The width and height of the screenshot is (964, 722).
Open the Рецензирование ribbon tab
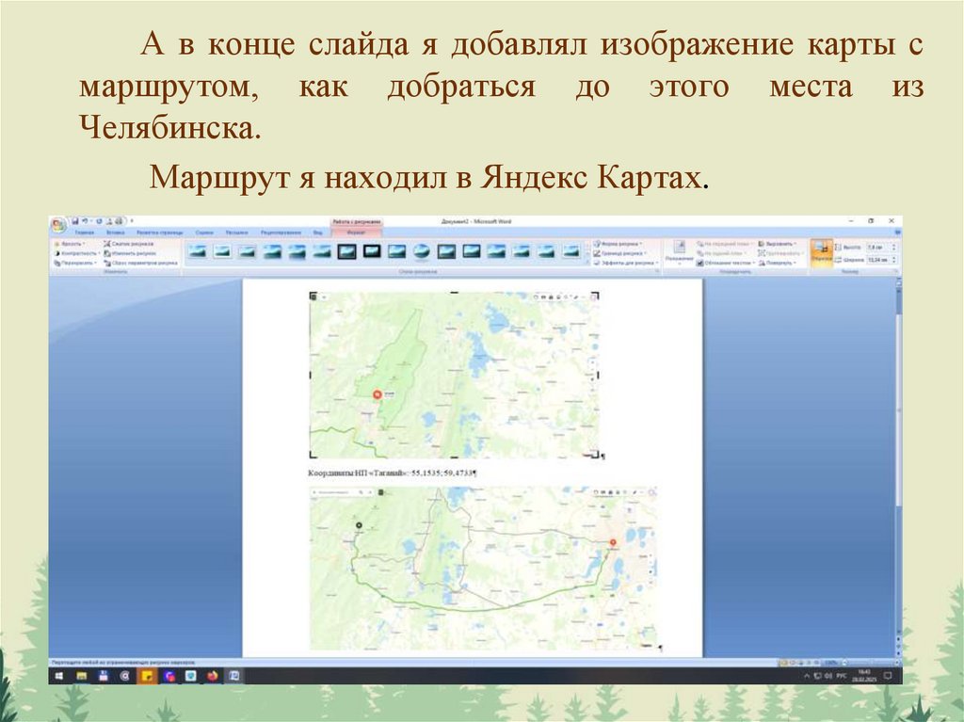coord(281,233)
